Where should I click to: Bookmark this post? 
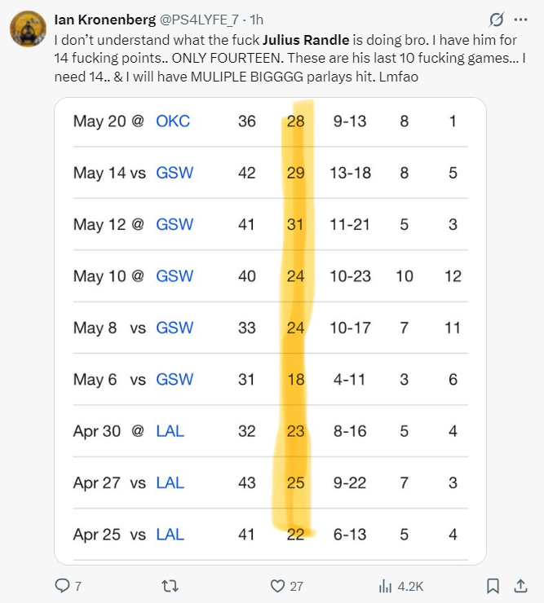[x=493, y=585]
